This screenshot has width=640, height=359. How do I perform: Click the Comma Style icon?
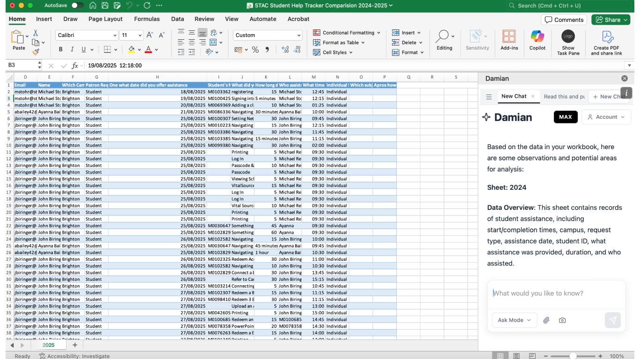(x=267, y=50)
